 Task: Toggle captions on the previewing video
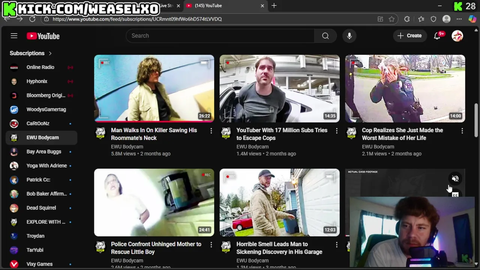tap(455, 195)
